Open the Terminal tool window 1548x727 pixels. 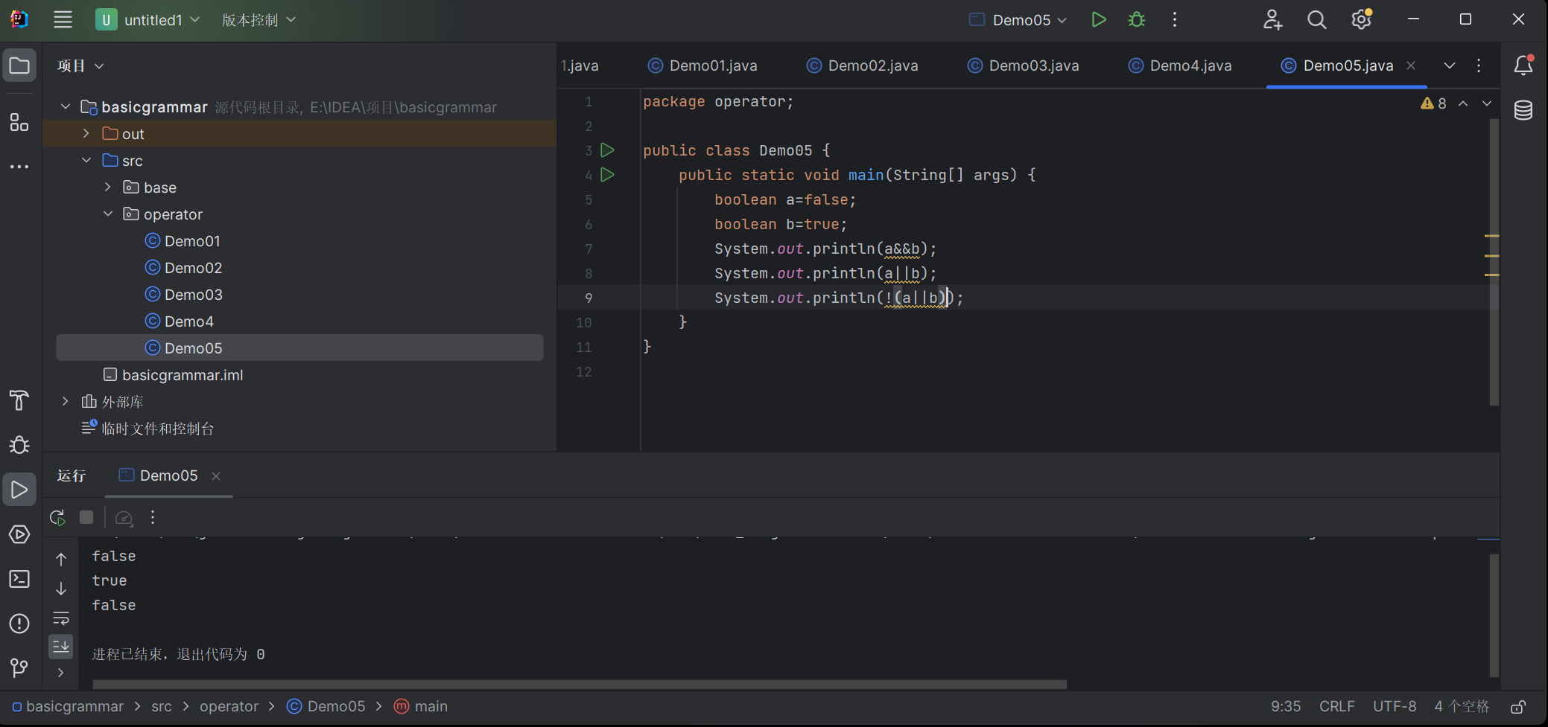coord(19,579)
